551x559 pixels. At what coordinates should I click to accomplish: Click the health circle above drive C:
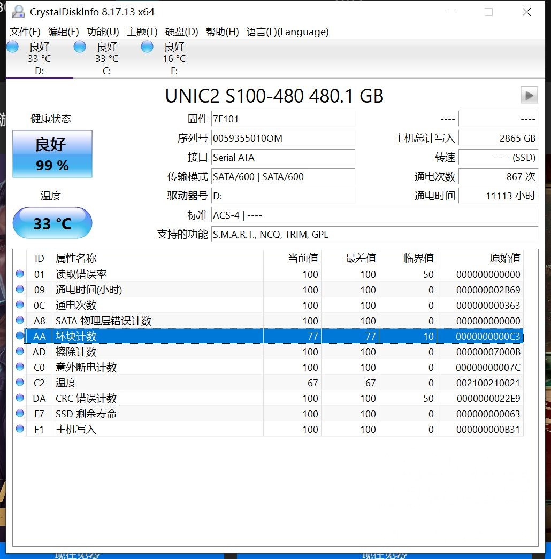point(79,46)
